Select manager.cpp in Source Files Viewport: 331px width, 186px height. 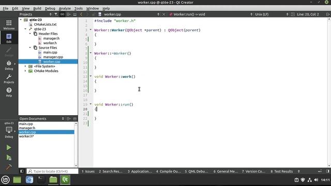click(53, 57)
